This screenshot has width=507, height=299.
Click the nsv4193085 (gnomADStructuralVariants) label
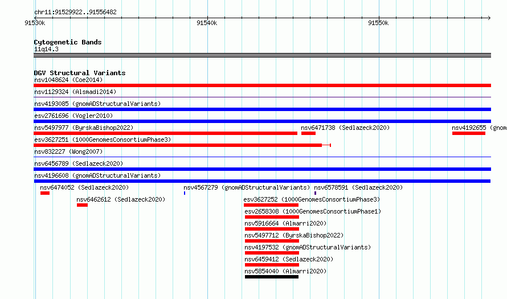click(x=97, y=104)
